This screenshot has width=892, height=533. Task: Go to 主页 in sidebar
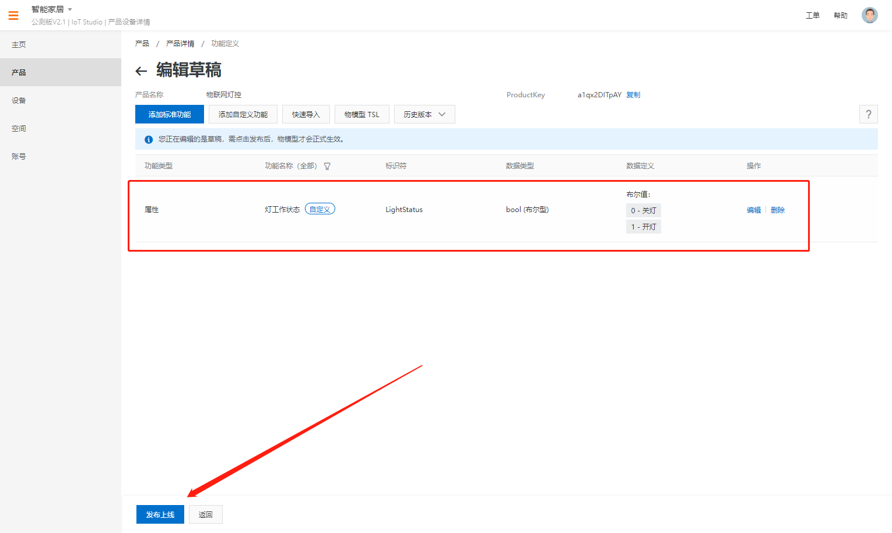[x=61, y=44]
